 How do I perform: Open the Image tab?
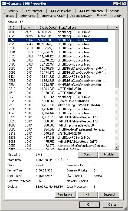(x=10, y=16)
